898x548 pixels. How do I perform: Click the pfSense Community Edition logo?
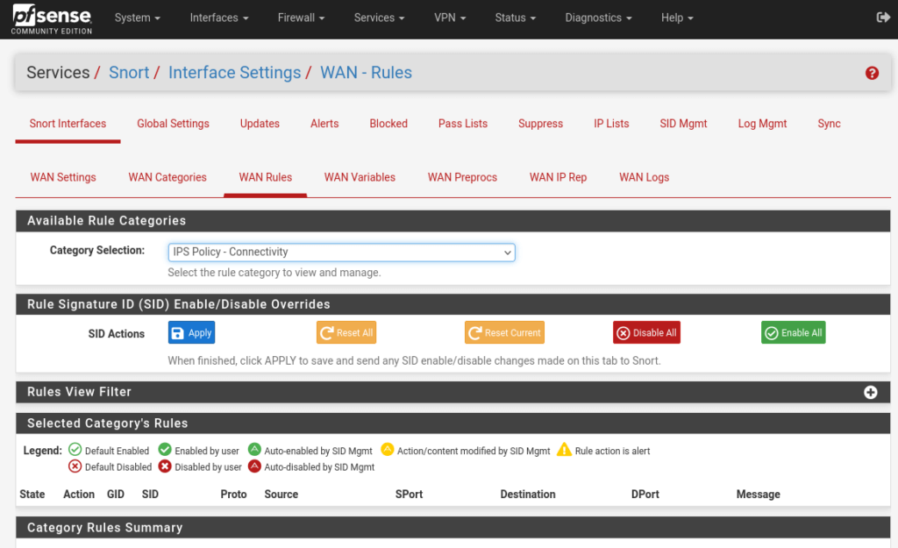coord(52,19)
